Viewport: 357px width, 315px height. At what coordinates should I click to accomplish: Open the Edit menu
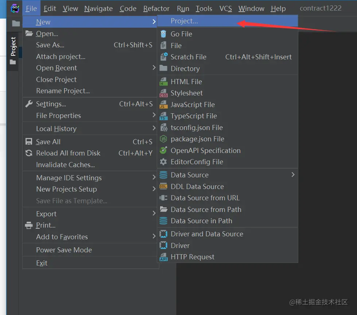click(x=50, y=8)
